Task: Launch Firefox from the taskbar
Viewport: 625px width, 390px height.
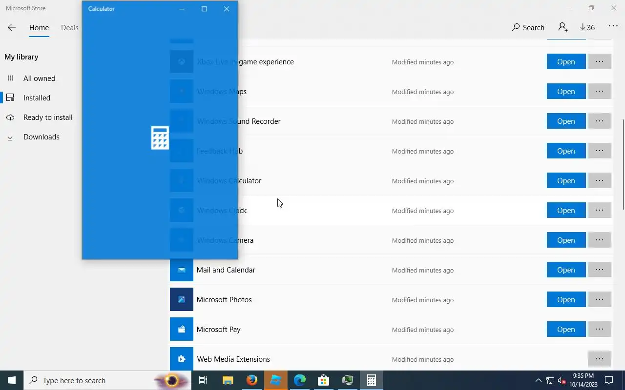Action: [252, 380]
